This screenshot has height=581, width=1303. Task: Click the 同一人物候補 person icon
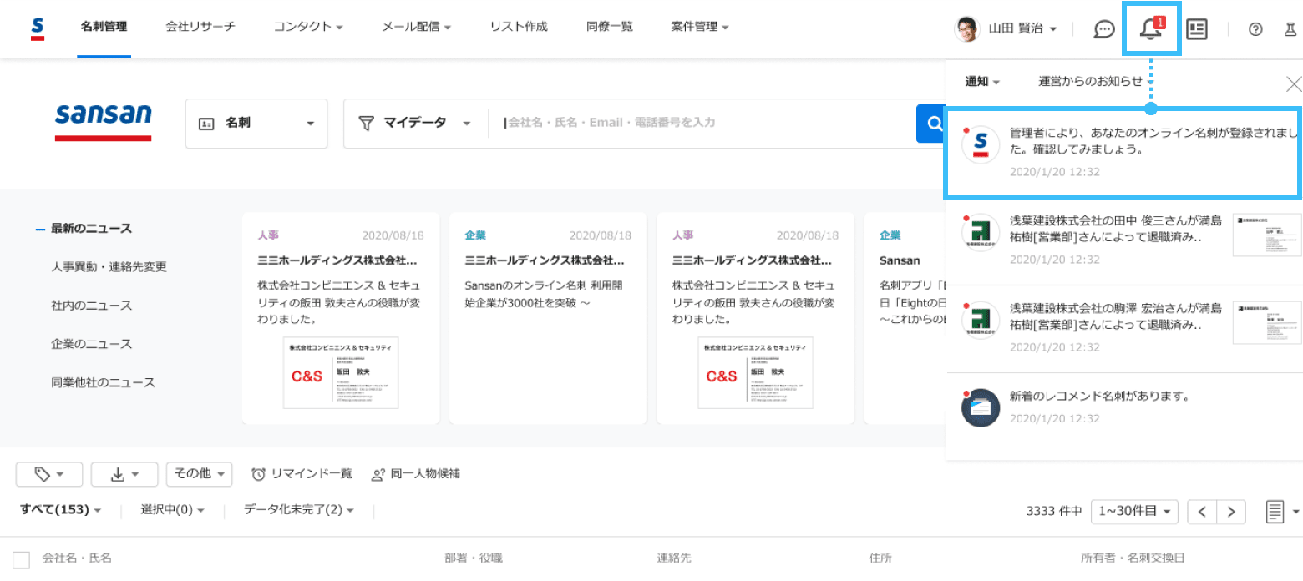pyautogui.click(x=378, y=474)
